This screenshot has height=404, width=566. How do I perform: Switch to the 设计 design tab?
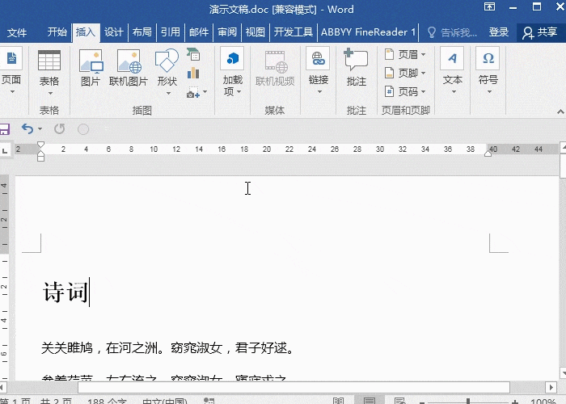tap(114, 32)
